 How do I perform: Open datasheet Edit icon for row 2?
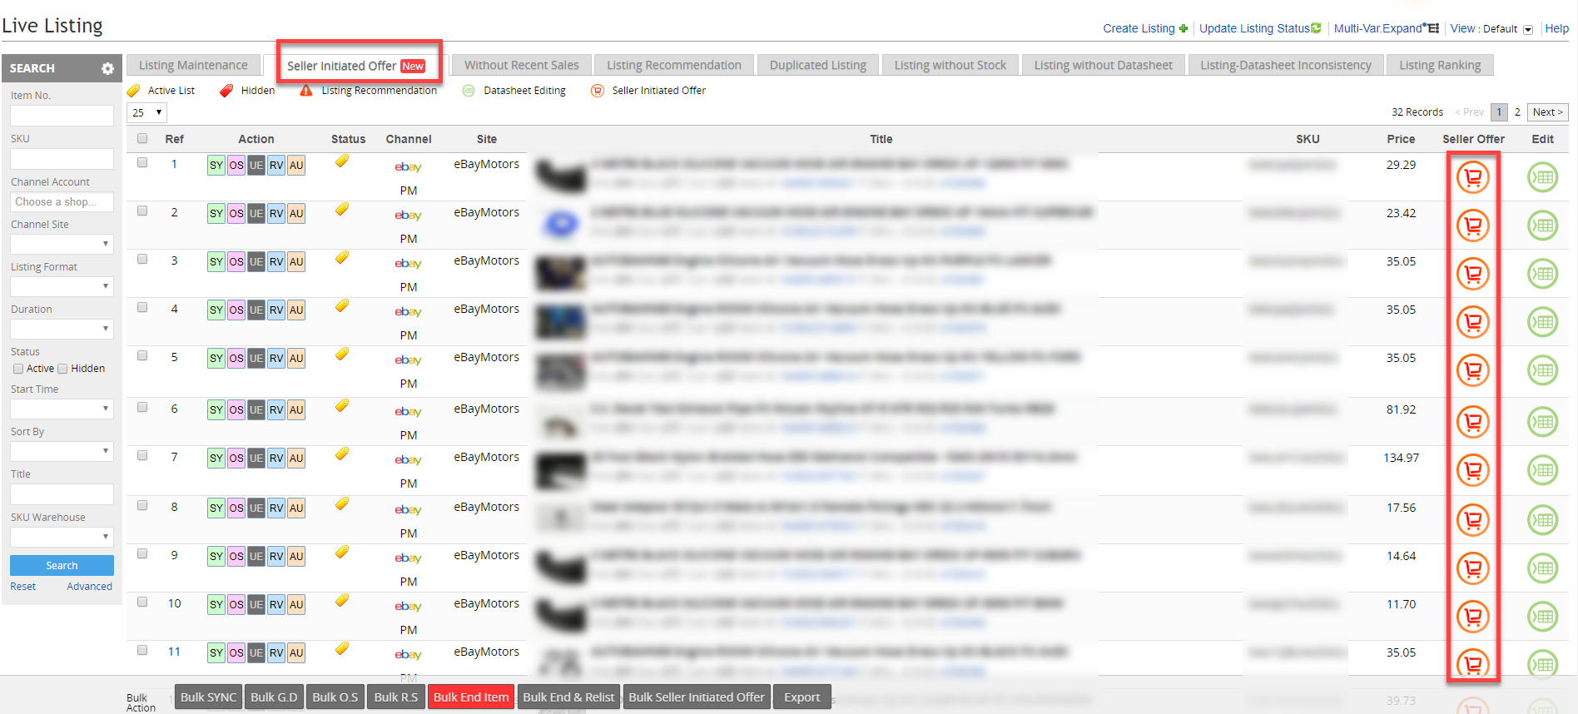coord(1543,226)
